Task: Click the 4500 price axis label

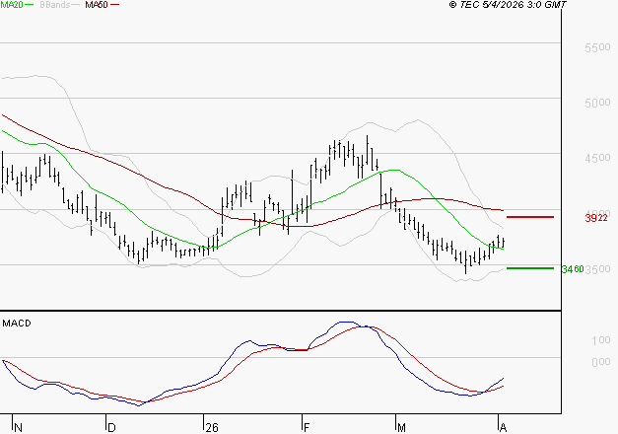Action: tap(597, 158)
